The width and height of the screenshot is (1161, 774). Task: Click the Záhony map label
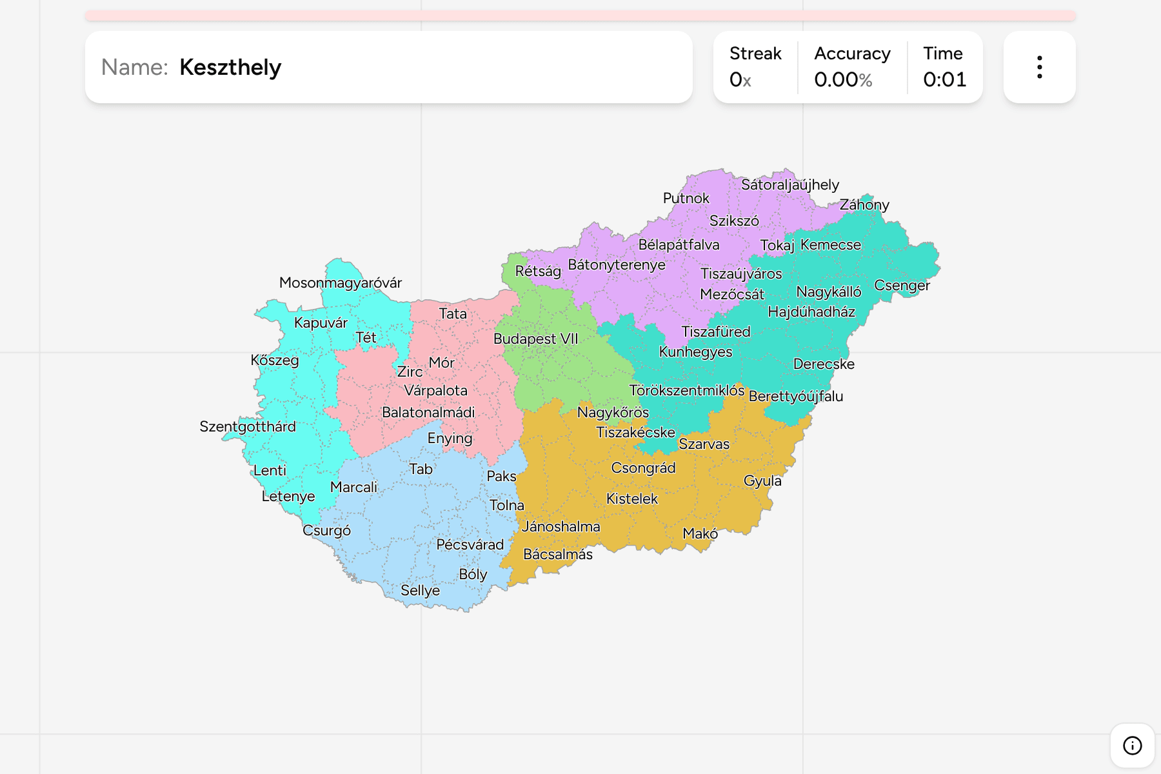tap(864, 204)
